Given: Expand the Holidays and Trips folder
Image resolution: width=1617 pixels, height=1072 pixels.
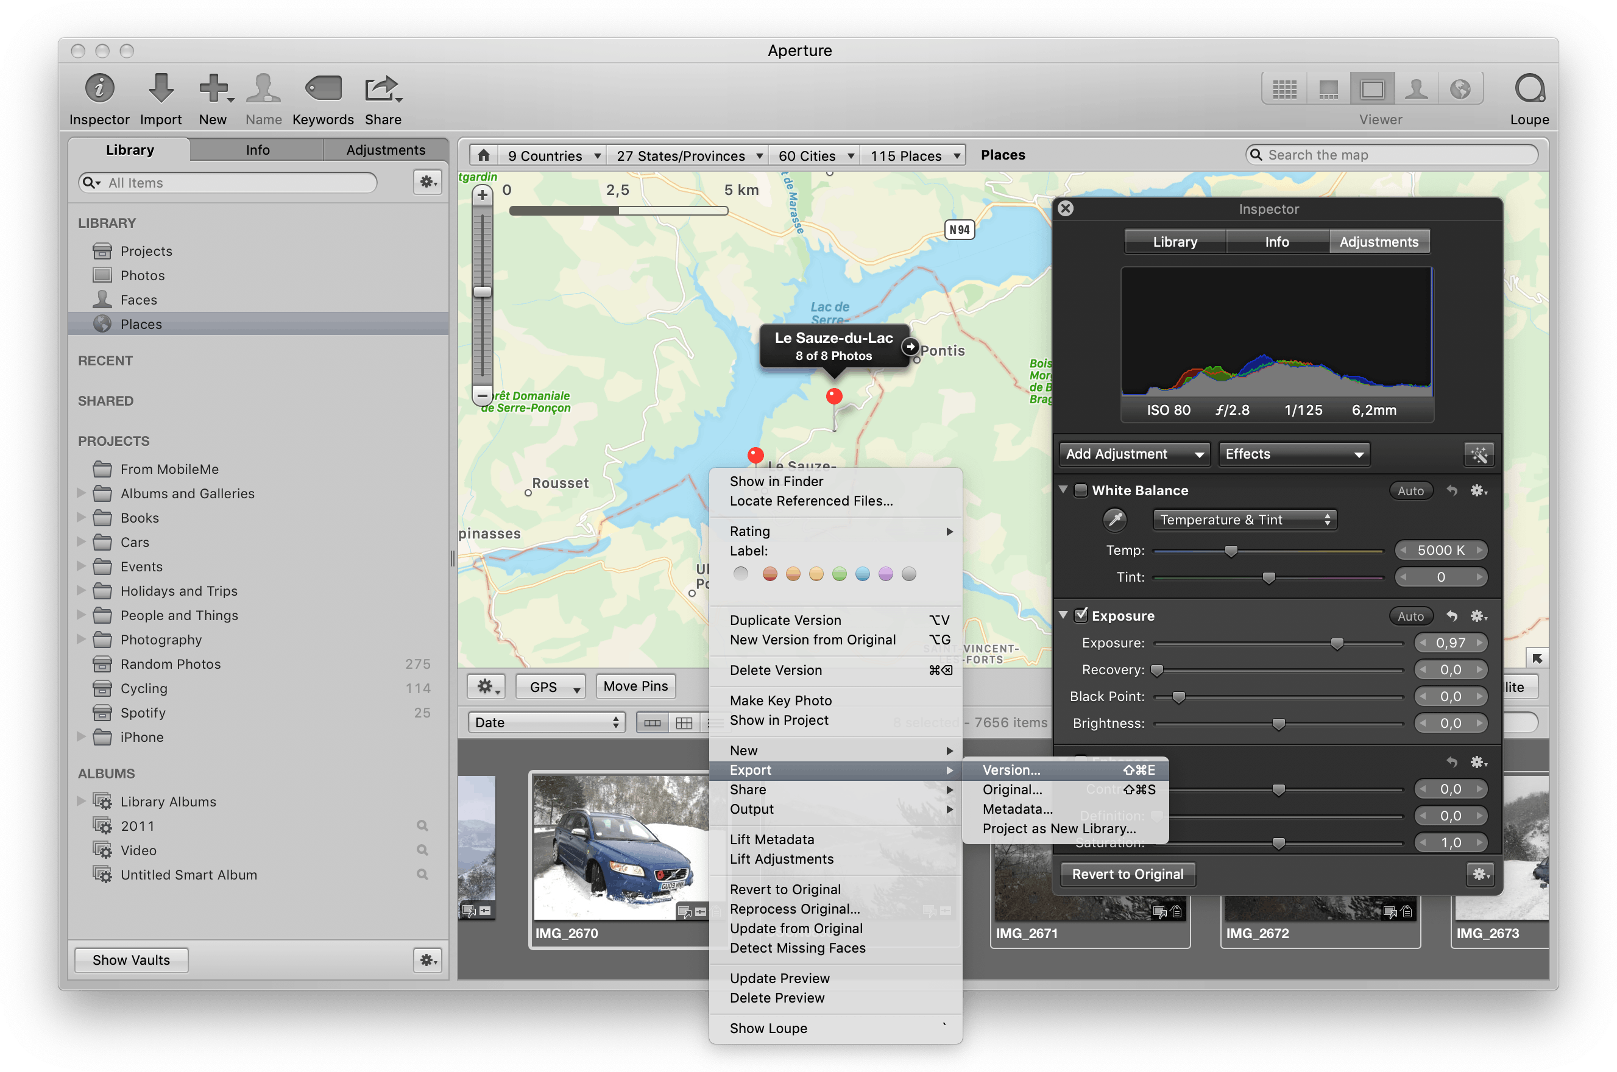Looking at the screenshot, I should click(x=82, y=591).
